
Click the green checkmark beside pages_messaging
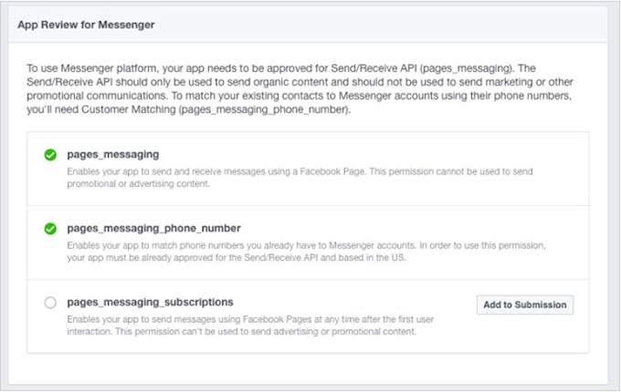tap(50, 155)
